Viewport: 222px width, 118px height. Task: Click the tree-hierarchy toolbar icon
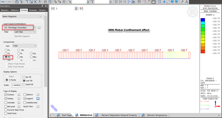coord(21,2)
